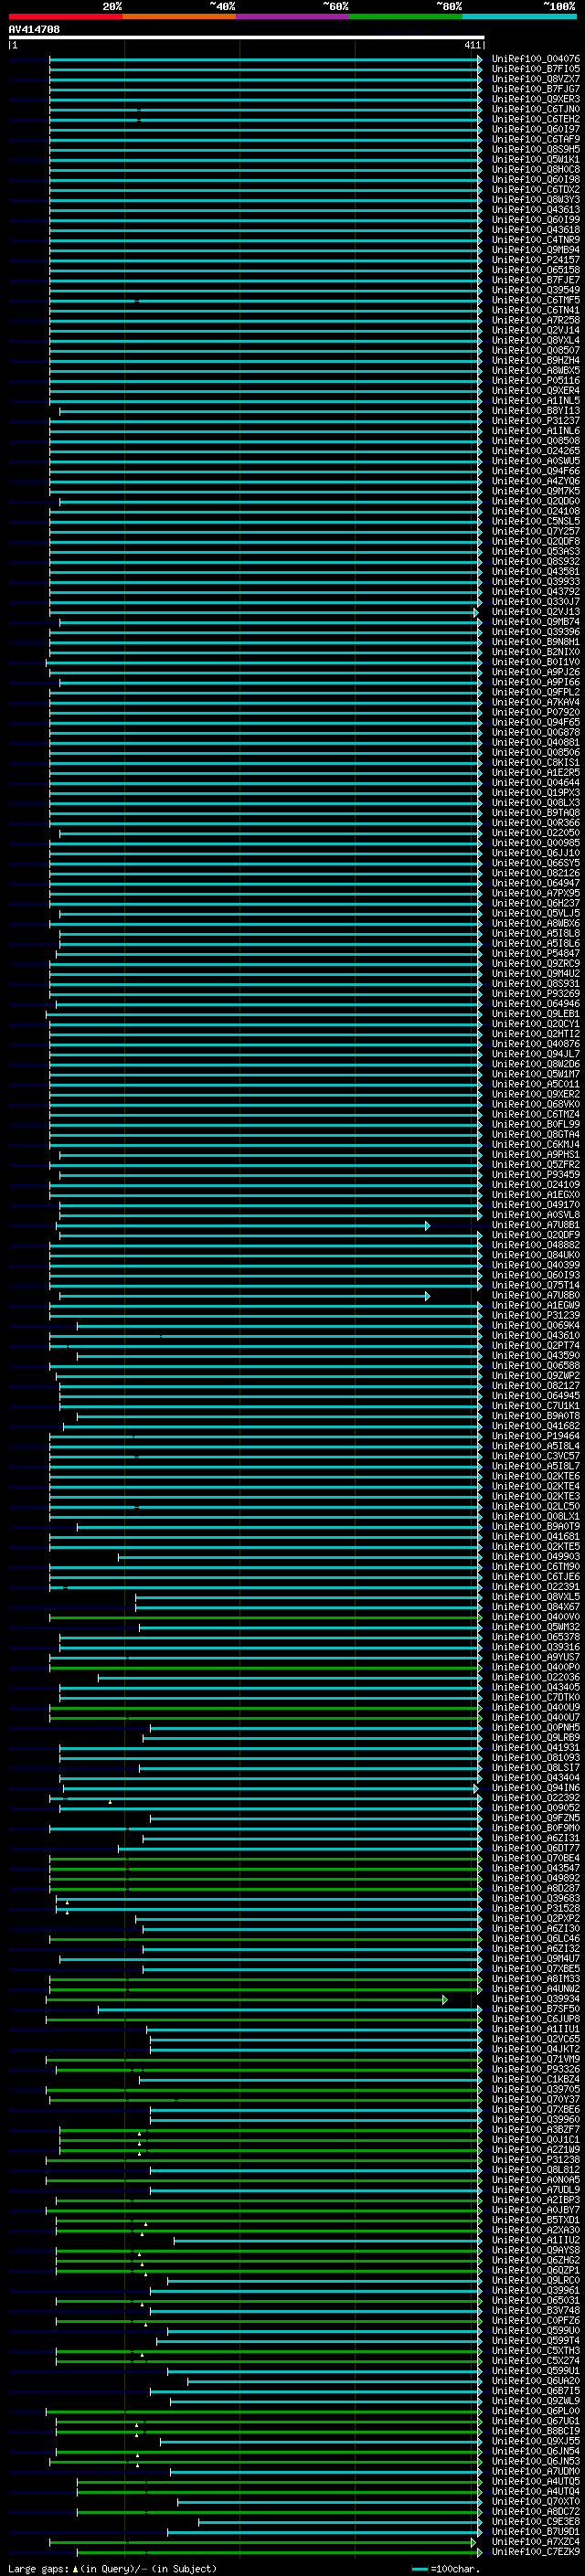The width and height of the screenshot is (585, 2576).
Task: Select label UniRef100_A5C011
Action: pyautogui.click(x=535, y=1084)
